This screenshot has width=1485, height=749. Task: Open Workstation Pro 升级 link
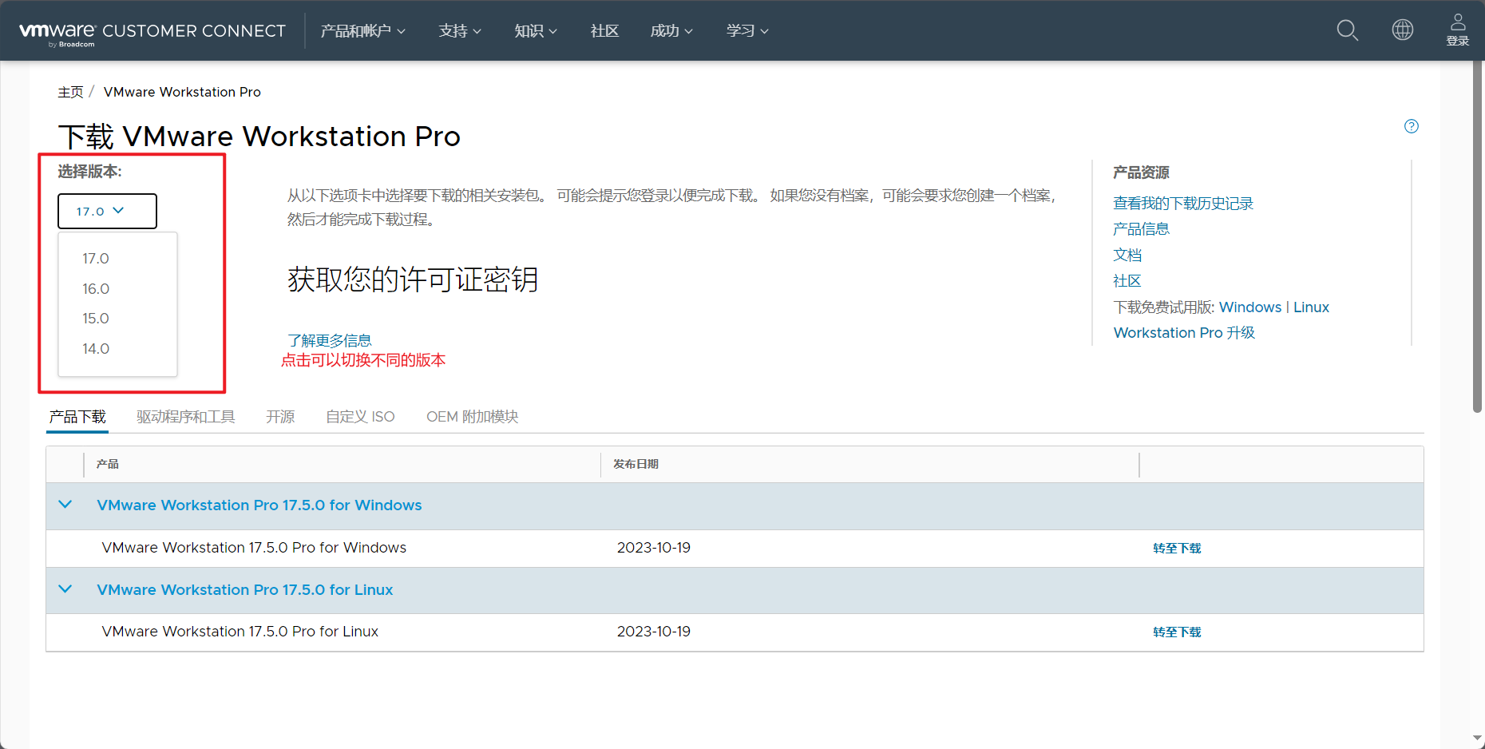pos(1184,333)
